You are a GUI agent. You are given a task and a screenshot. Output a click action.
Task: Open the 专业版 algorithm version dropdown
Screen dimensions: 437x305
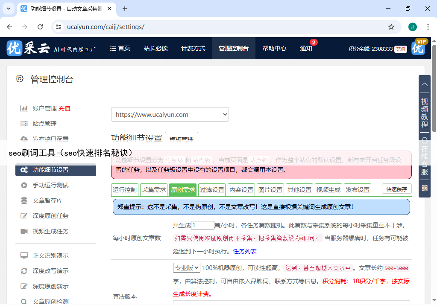pos(186,268)
